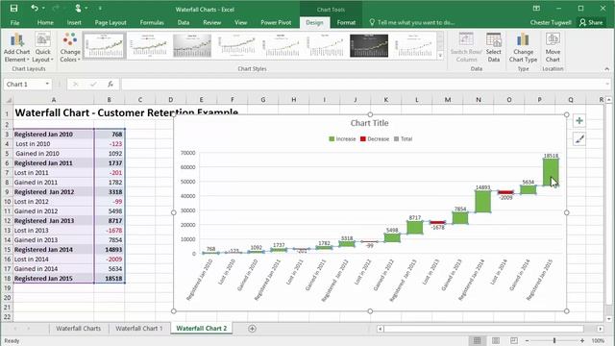Screen dimensions: 615x346
Task: Open the Undo history dropdown arrow
Action: (x=43, y=9)
